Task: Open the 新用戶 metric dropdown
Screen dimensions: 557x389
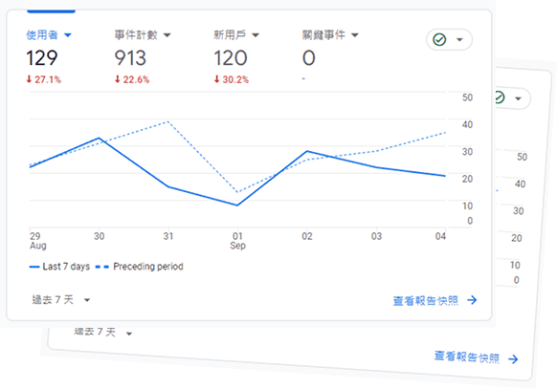Action: (236, 34)
